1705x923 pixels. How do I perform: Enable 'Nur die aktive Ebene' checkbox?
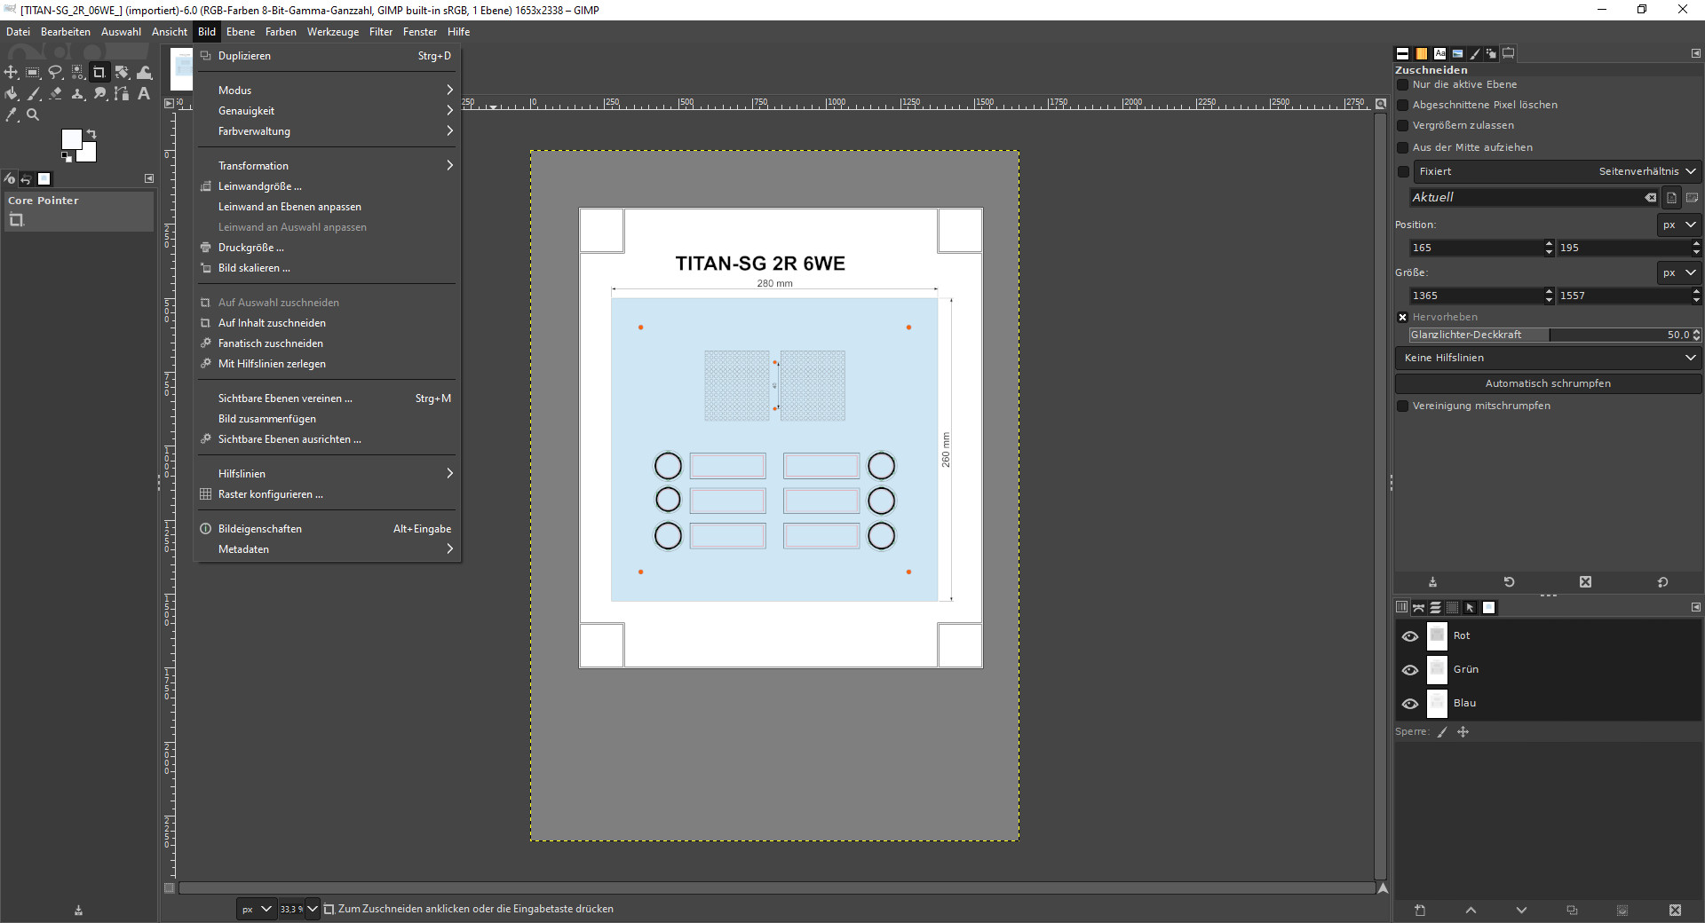pyautogui.click(x=1403, y=85)
